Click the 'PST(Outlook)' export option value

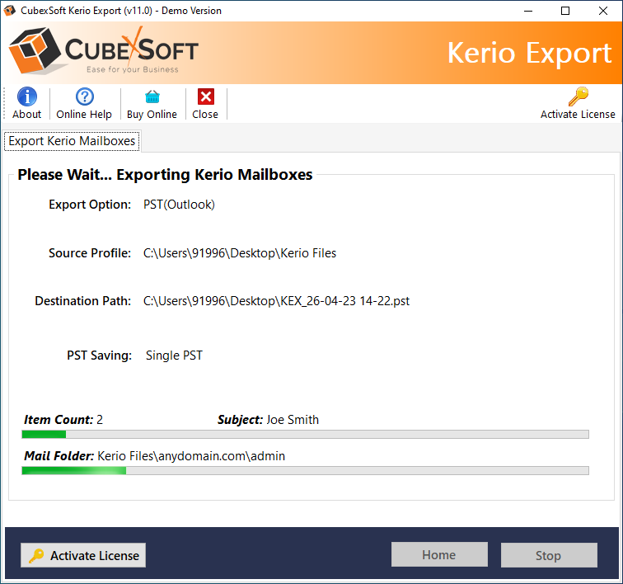[179, 205]
